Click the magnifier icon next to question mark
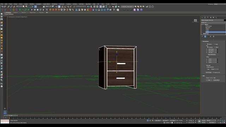Image resolution: width=226 pixels, height=127 pixels. (x=118, y=10)
